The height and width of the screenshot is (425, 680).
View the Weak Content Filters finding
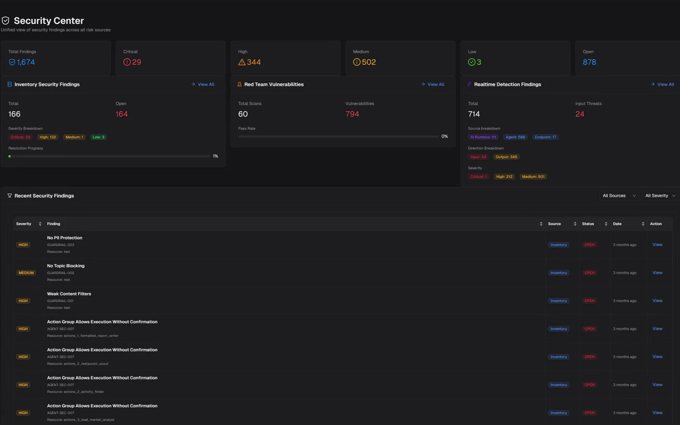[657, 301]
